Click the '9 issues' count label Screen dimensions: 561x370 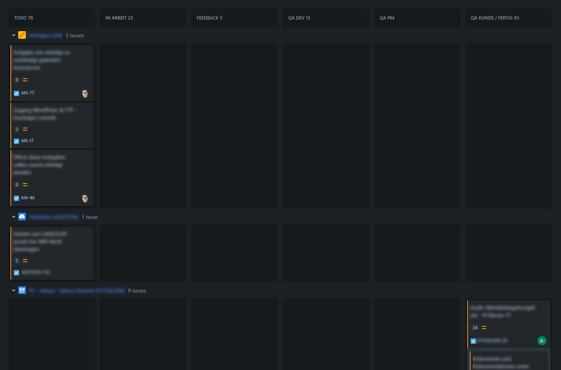coord(137,291)
